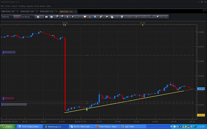
Task: Click the green icon near the toolbar end
Action: (x=163, y=17)
